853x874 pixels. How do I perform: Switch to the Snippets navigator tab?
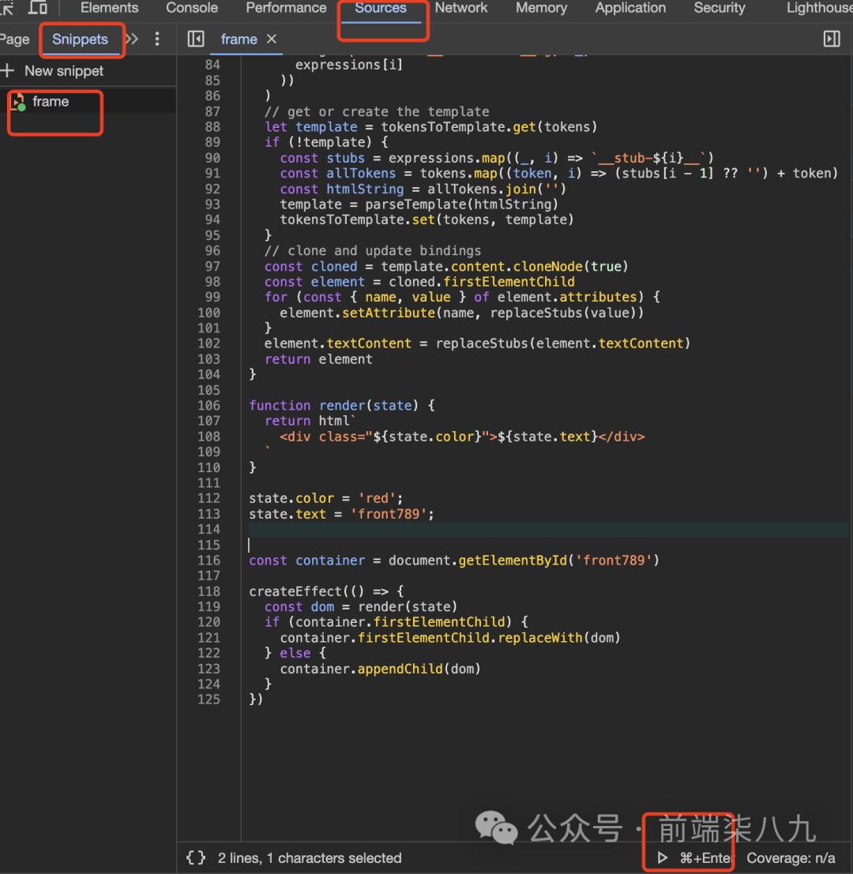[80, 39]
